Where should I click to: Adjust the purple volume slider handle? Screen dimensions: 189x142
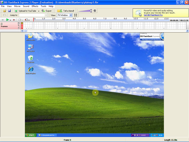click(91, 11)
